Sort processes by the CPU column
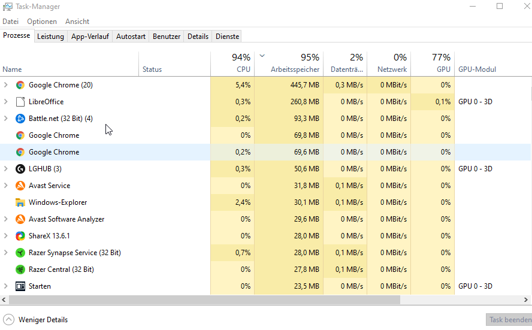Screen dimensions: 532x330 pos(232,64)
